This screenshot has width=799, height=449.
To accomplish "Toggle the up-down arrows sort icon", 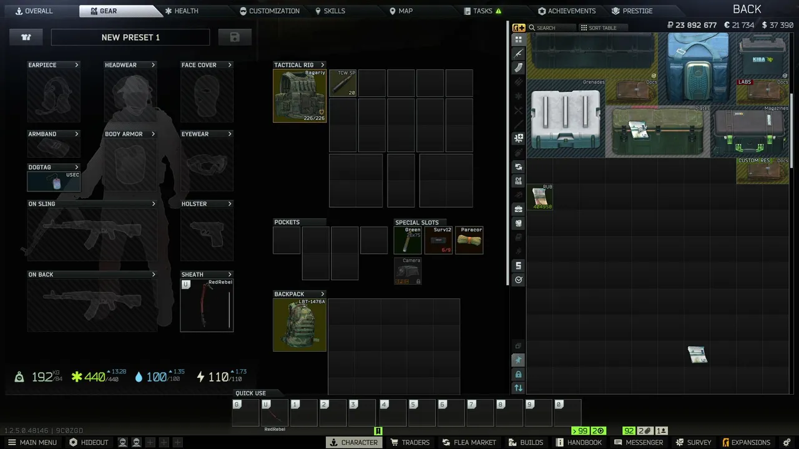I will [518, 388].
